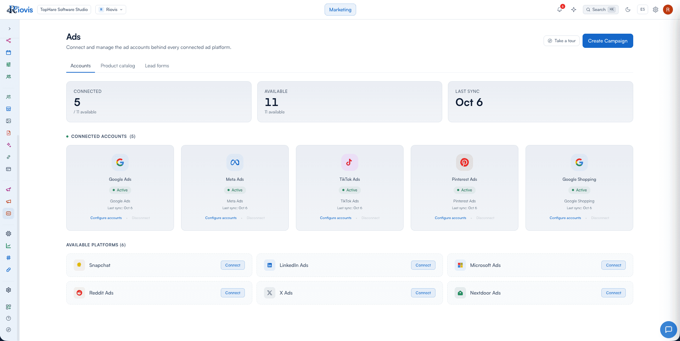Open the sidebar gear settings icon
The height and width of the screenshot is (341, 680).
9,290
